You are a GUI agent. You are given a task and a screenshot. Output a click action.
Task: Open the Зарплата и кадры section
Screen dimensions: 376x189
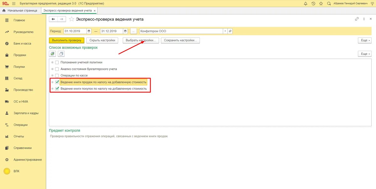click(x=26, y=113)
